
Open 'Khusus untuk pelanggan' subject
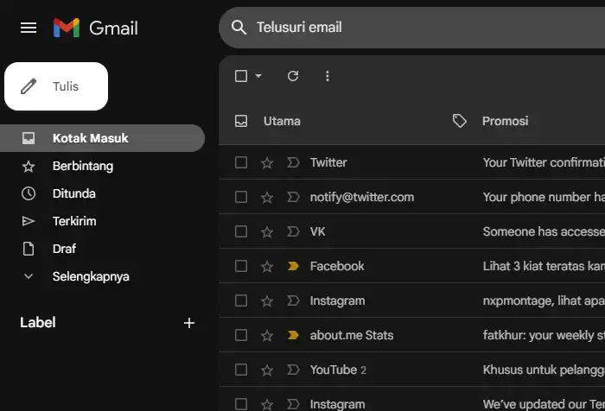(544, 370)
